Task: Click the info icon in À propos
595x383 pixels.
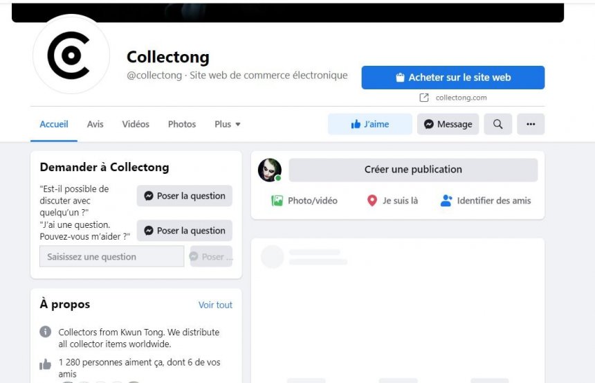Action: (45, 332)
